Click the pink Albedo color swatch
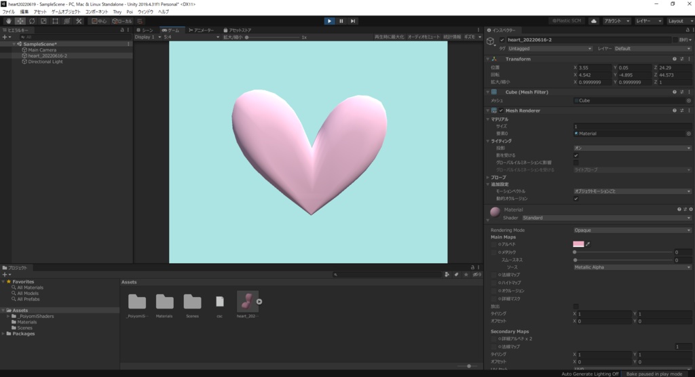695x377 pixels. (x=578, y=244)
